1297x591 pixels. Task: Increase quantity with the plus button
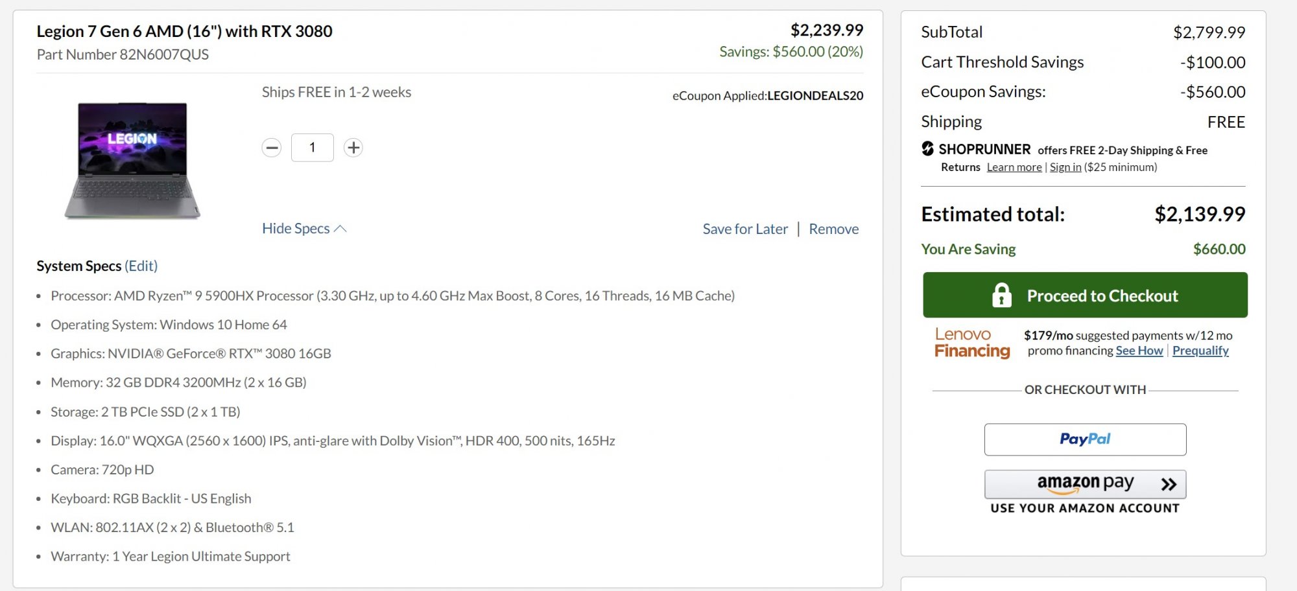click(353, 148)
